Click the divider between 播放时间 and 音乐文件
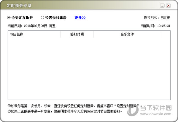Screen dimensions: 178x122 click(x=93, y=35)
